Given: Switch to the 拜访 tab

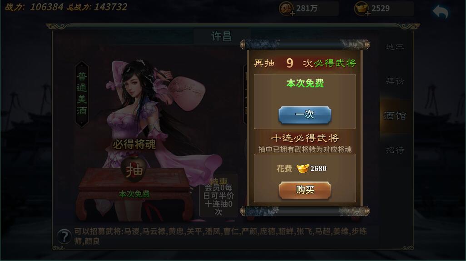Looking at the screenshot, I should tap(395, 81).
